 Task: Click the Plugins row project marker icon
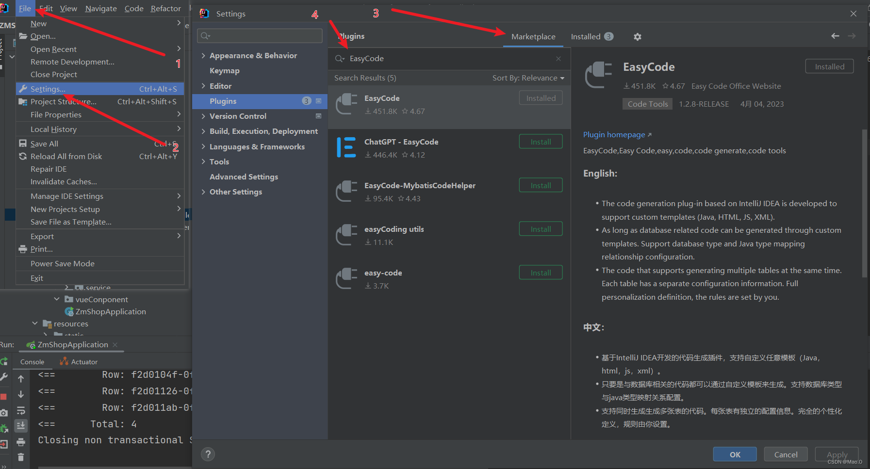318,101
